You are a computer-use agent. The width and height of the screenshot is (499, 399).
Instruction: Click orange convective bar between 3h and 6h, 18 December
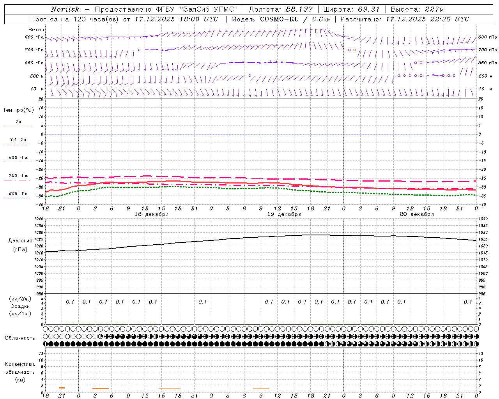[x=101, y=388]
